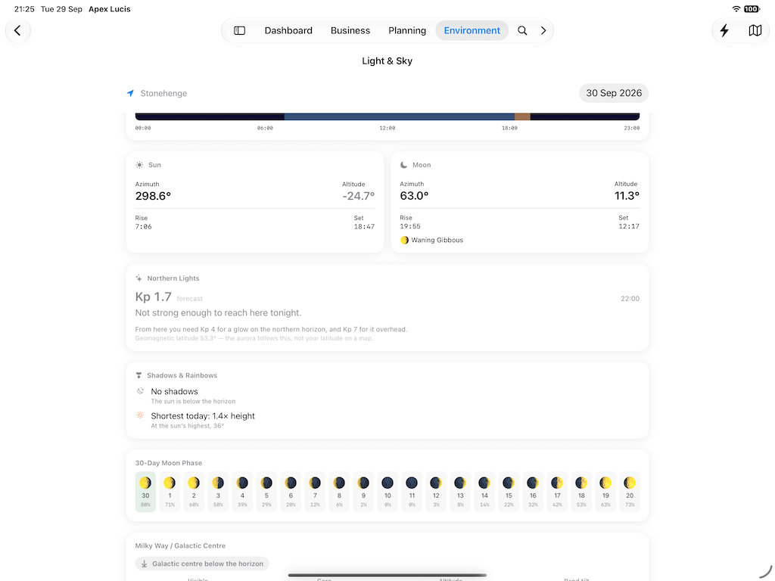Click the moon rise time 19:55
The image size is (775, 581).
coord(410,226)
